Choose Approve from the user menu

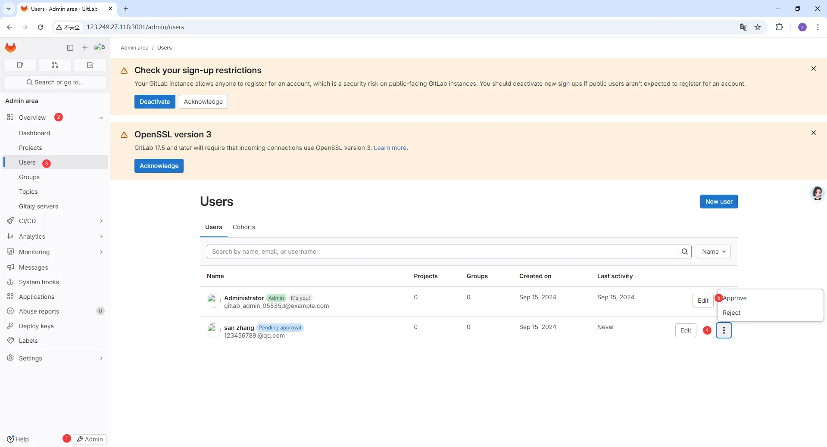coord(735,298)
